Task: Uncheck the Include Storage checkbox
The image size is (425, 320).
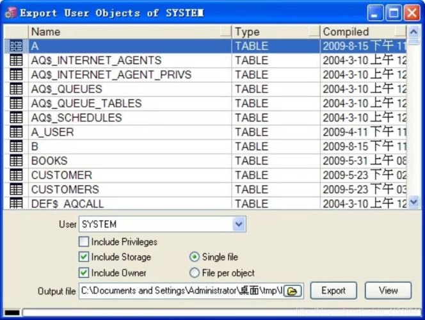Action: (x=84, y=257)
